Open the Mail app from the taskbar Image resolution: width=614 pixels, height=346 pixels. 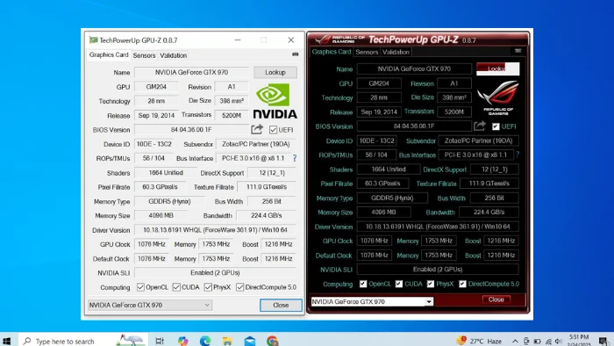point(250,341)
